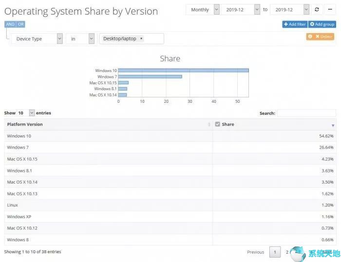Select the AND logic toggle
341x262 pixels.
[x=10, y=24]
